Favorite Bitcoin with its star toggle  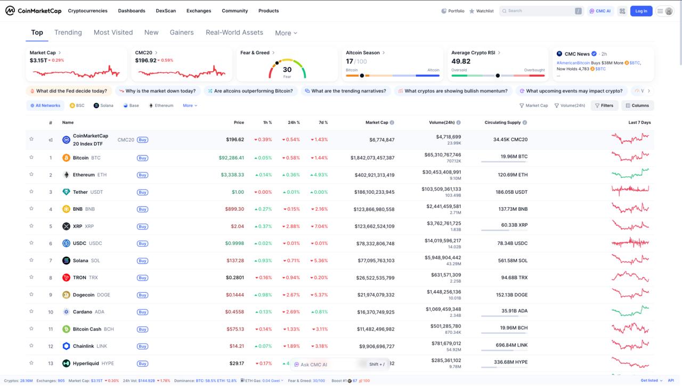[x=31, y=158]
